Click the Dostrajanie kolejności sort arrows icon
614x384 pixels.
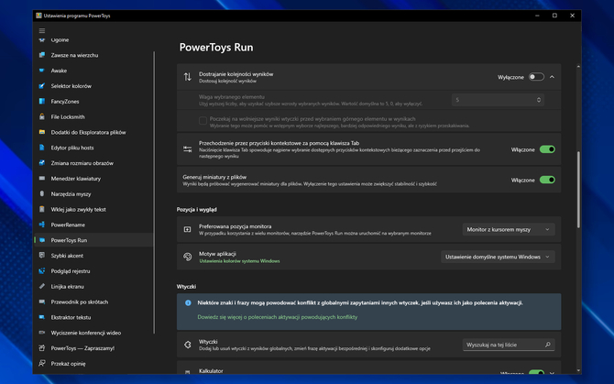click(188, 77)
